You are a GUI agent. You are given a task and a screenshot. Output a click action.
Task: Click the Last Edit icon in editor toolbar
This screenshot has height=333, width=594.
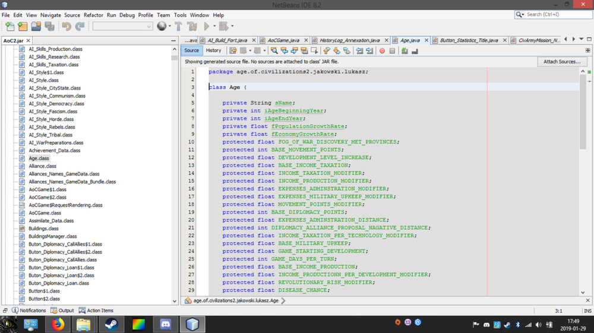coord(233,50)
